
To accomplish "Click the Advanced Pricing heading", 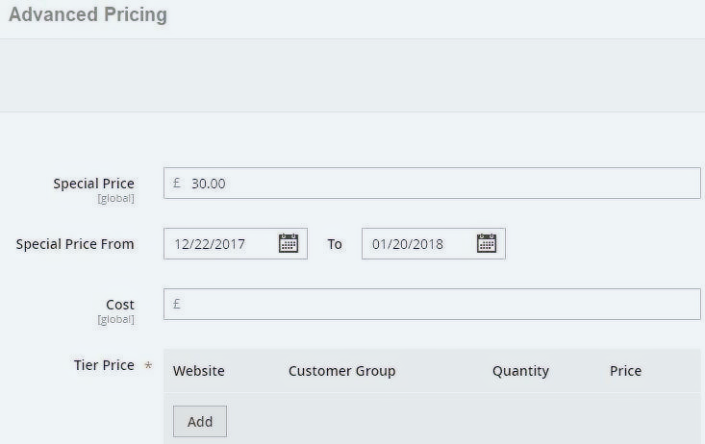I will (88, 15).
